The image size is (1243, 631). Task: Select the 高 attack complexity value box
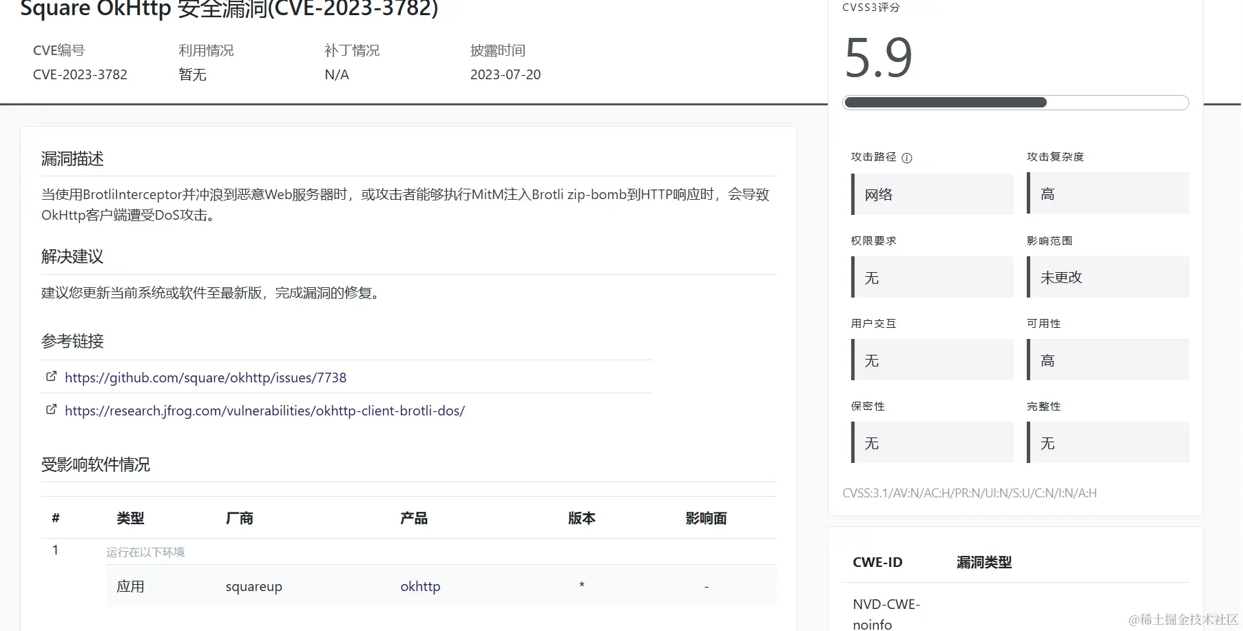click(1107, 194)
